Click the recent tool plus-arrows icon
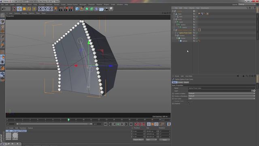Viewport: 259px width, 146px height. pos(34,9)
